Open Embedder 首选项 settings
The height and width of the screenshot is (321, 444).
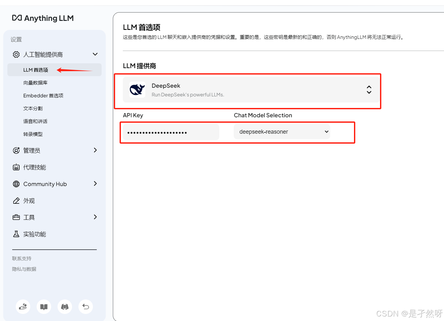43,95
